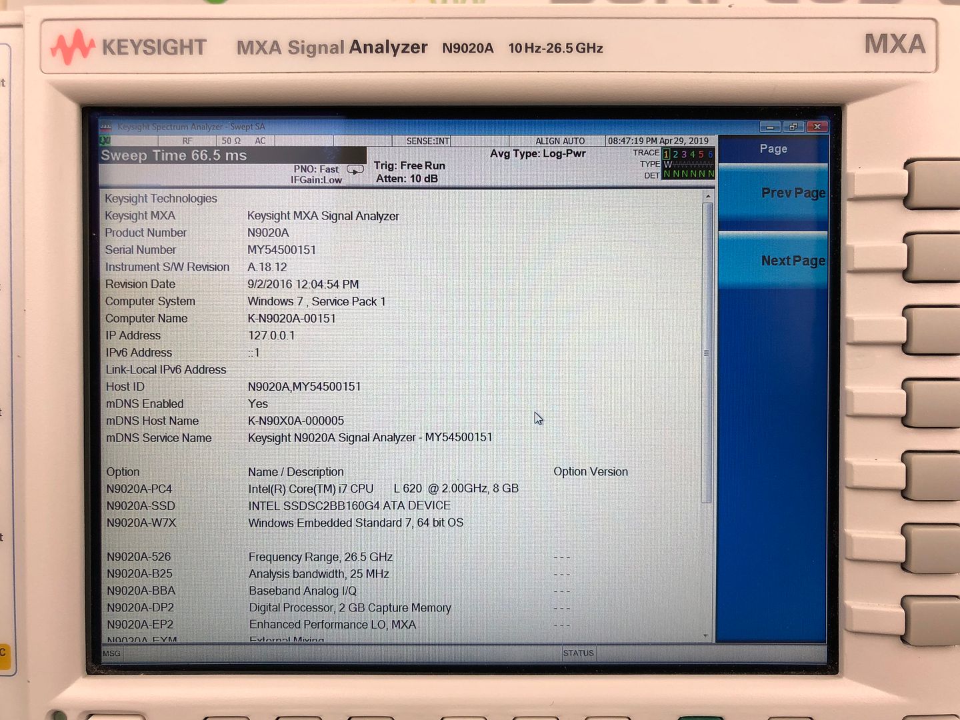
Task: Go to the Prev Page softkey
Action: tap(773, 196)
